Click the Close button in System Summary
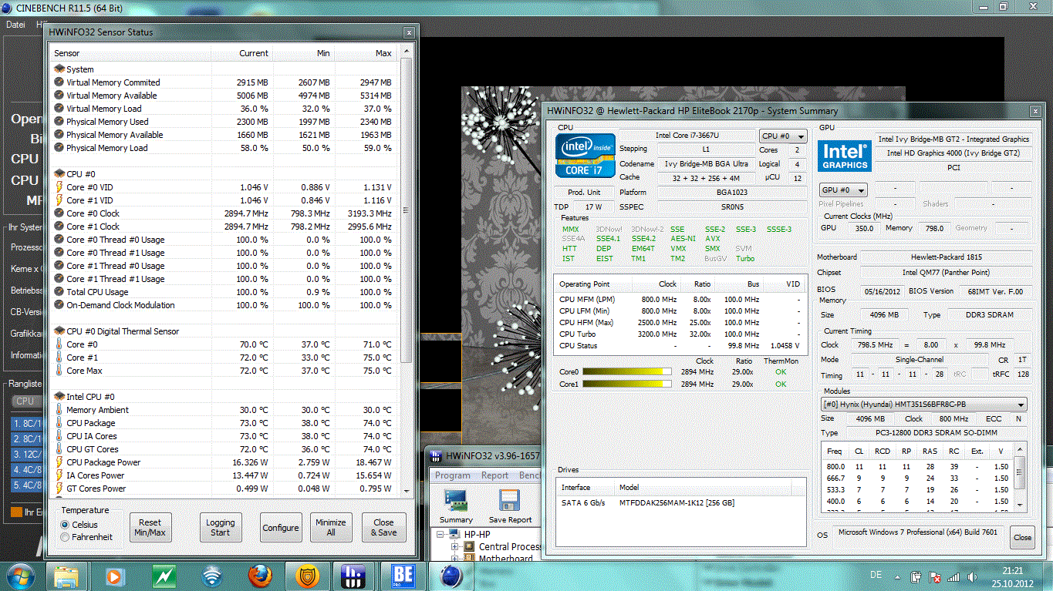This screenshot has height=591, width=1053. pyautogui.click(x=1022, y=537)
